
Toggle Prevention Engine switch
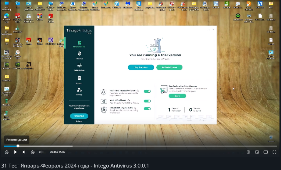147,109
